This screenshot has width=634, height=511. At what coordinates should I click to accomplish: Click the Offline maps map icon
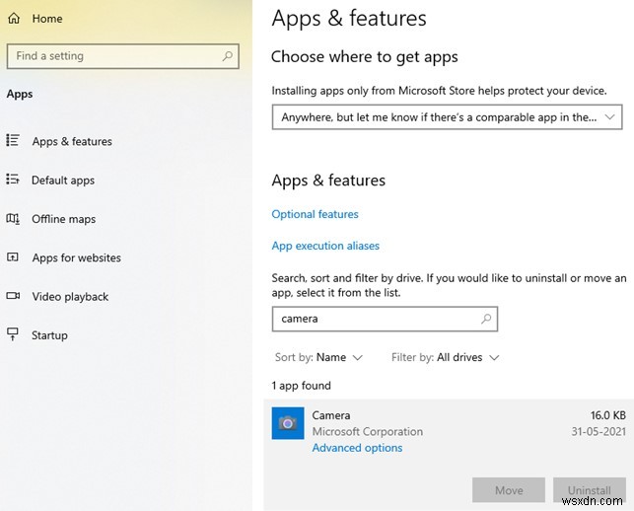click(13, 218)
